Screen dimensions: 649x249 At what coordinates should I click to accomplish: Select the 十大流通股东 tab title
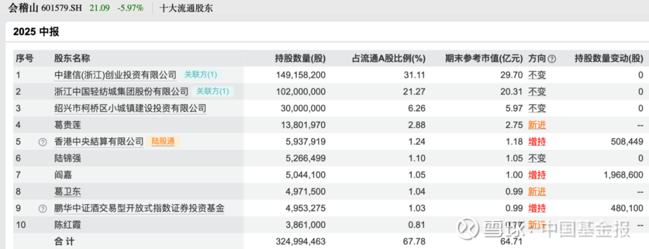click(186, 7)
